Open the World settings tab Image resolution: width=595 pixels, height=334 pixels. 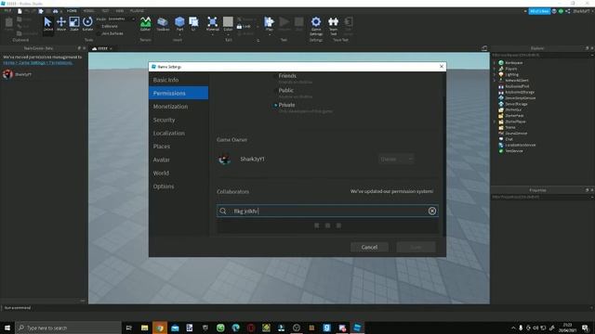(178, 173)
